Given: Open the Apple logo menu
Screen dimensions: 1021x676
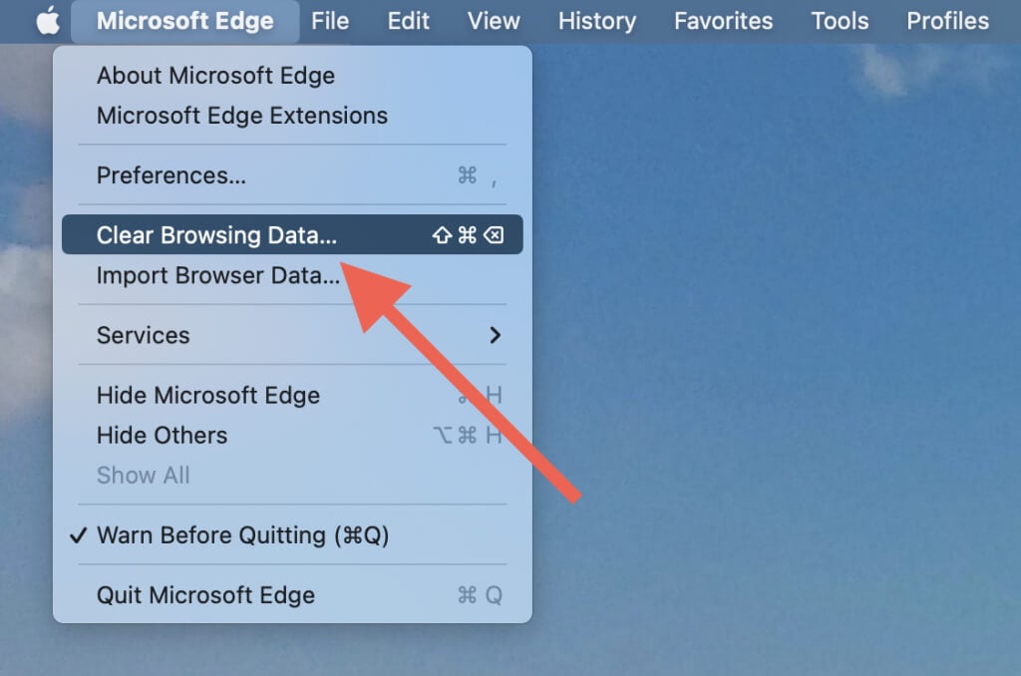Looking at the screenshot, I should coord(48,21).
